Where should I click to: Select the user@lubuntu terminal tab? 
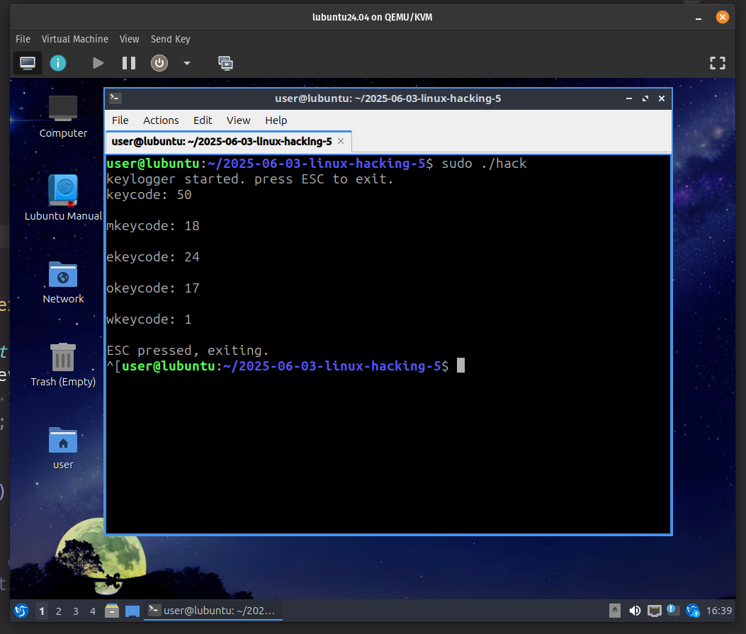(220, 142)
